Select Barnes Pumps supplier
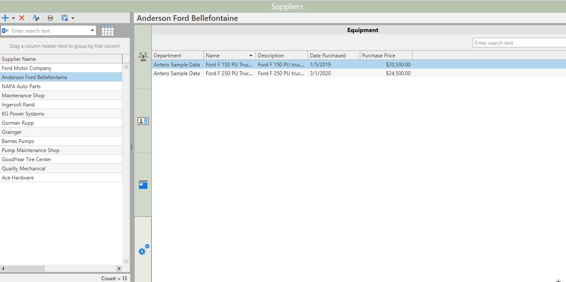Image resolution: width=566 pixels, height=282 pixels. point(61,141)
